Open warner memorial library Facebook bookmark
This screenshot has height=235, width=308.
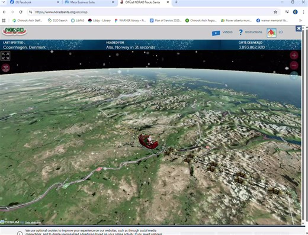point(272,21)
